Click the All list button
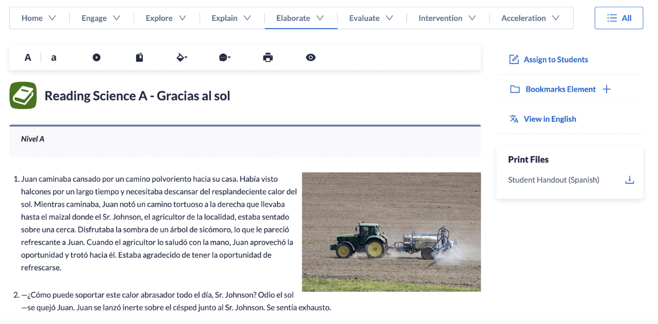The image size is (658, 324). (619, 18)
